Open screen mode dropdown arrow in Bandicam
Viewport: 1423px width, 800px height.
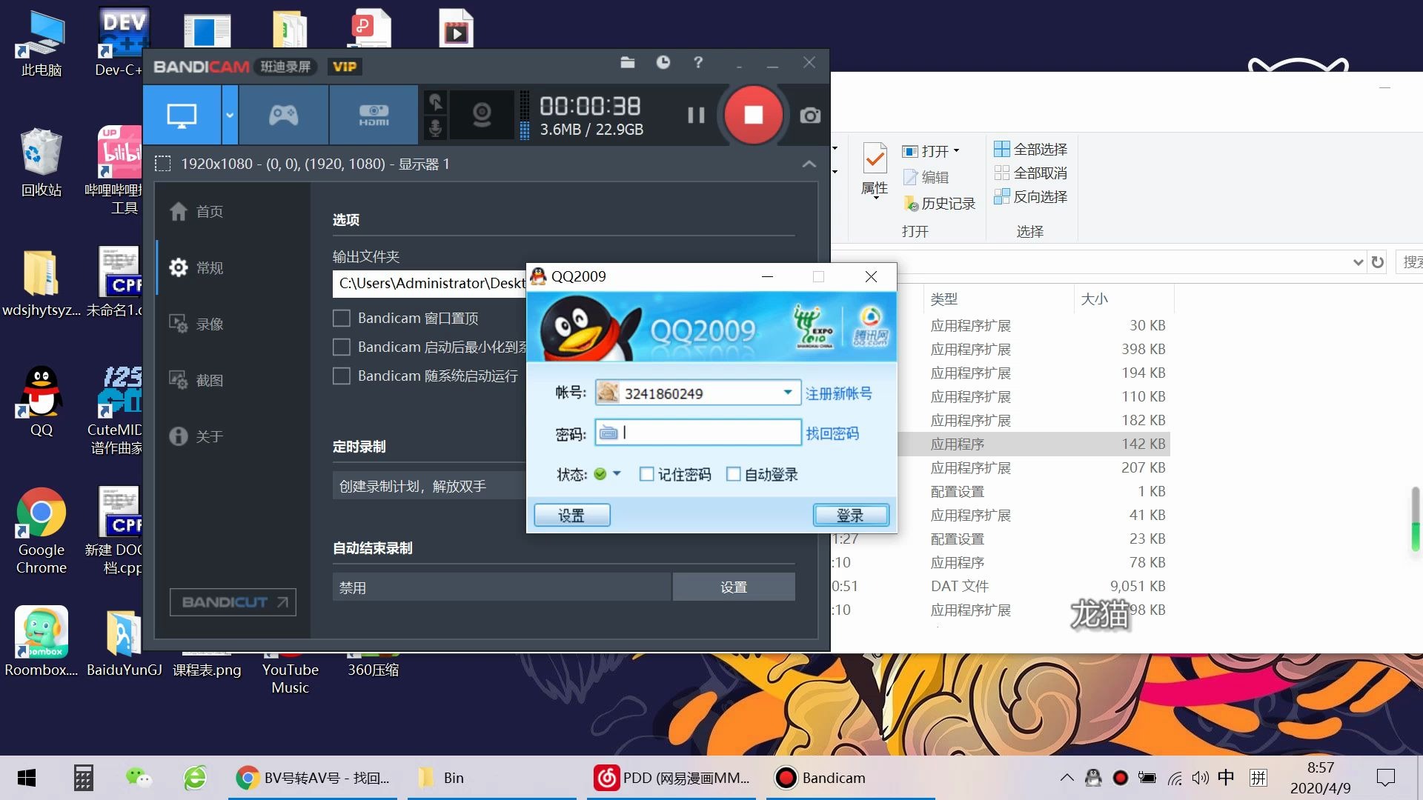click(x=230, y=115)
